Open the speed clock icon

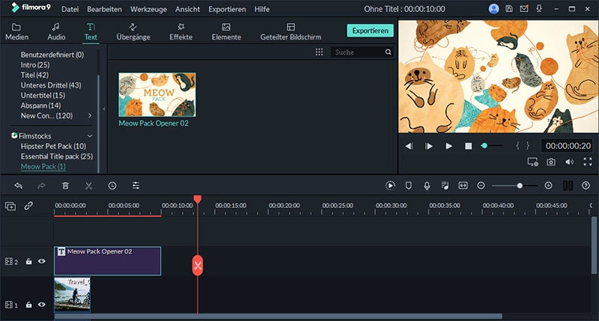point(112,186)
